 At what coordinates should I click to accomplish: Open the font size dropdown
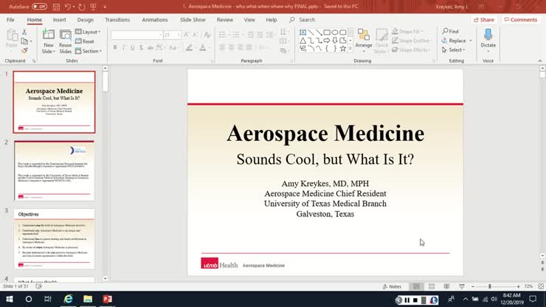click(x=179, y=35)
